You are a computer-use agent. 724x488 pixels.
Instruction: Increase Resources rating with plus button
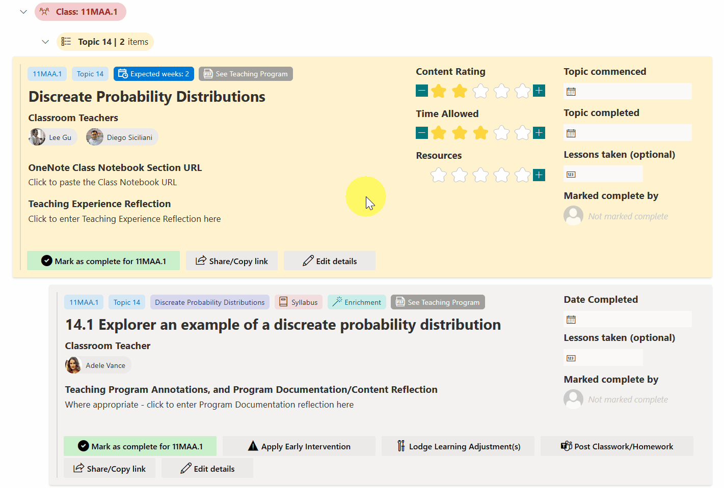539,175
